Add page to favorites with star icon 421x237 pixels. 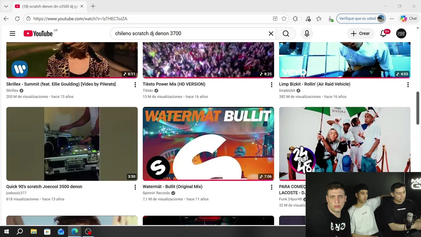(284, 18)
